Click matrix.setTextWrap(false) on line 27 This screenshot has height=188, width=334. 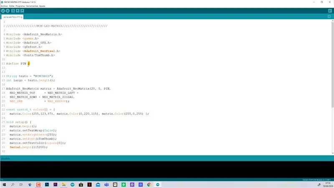tap(33, 130)
